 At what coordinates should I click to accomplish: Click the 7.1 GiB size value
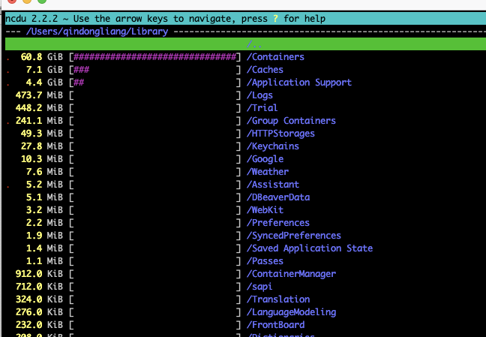(44, 70)
